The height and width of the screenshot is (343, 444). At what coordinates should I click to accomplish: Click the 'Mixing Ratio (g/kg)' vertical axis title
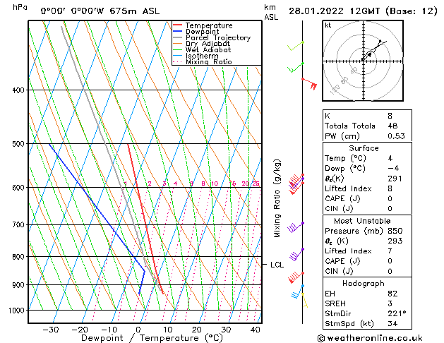(277, 198)
